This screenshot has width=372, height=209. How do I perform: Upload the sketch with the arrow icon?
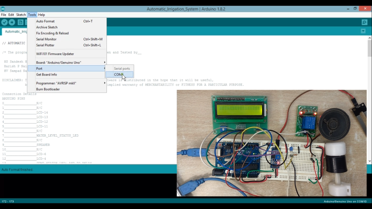point(12,22)
